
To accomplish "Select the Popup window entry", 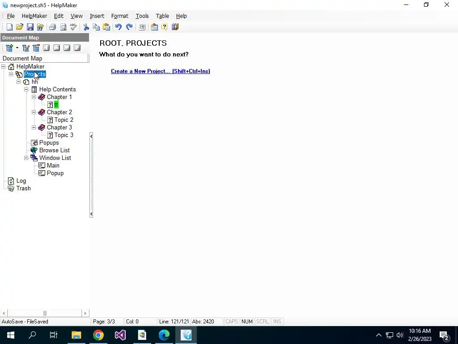I will click(55, 173).
